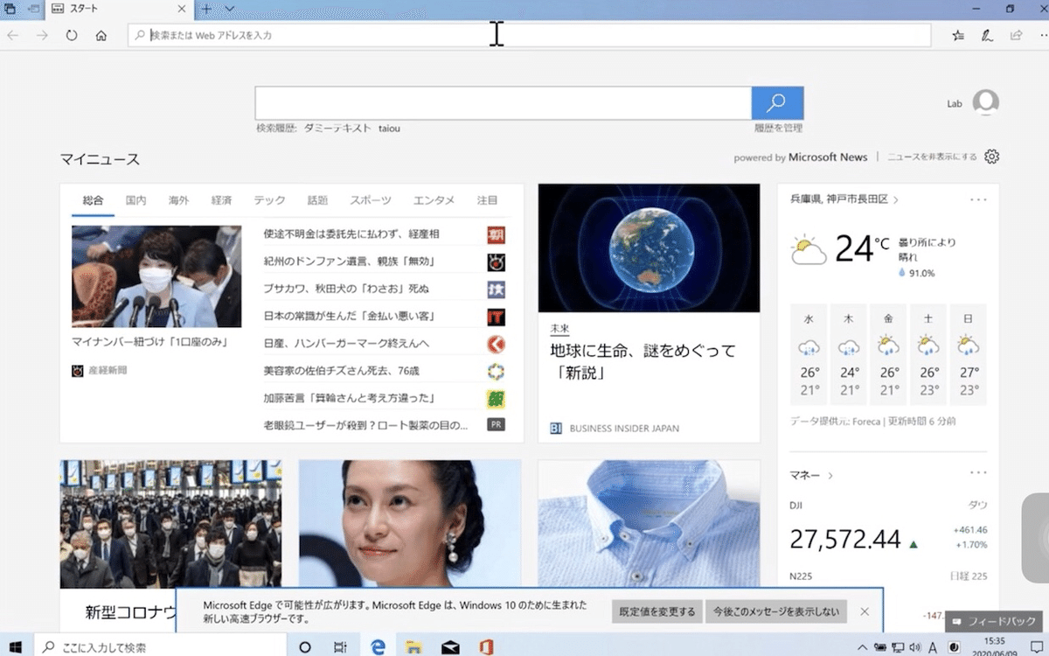This screenshot has height=656, width=1049.
Task: Open headline ブサカワ、秋田犬の「わさお」死ぬ
Action: tap(346, 289)
